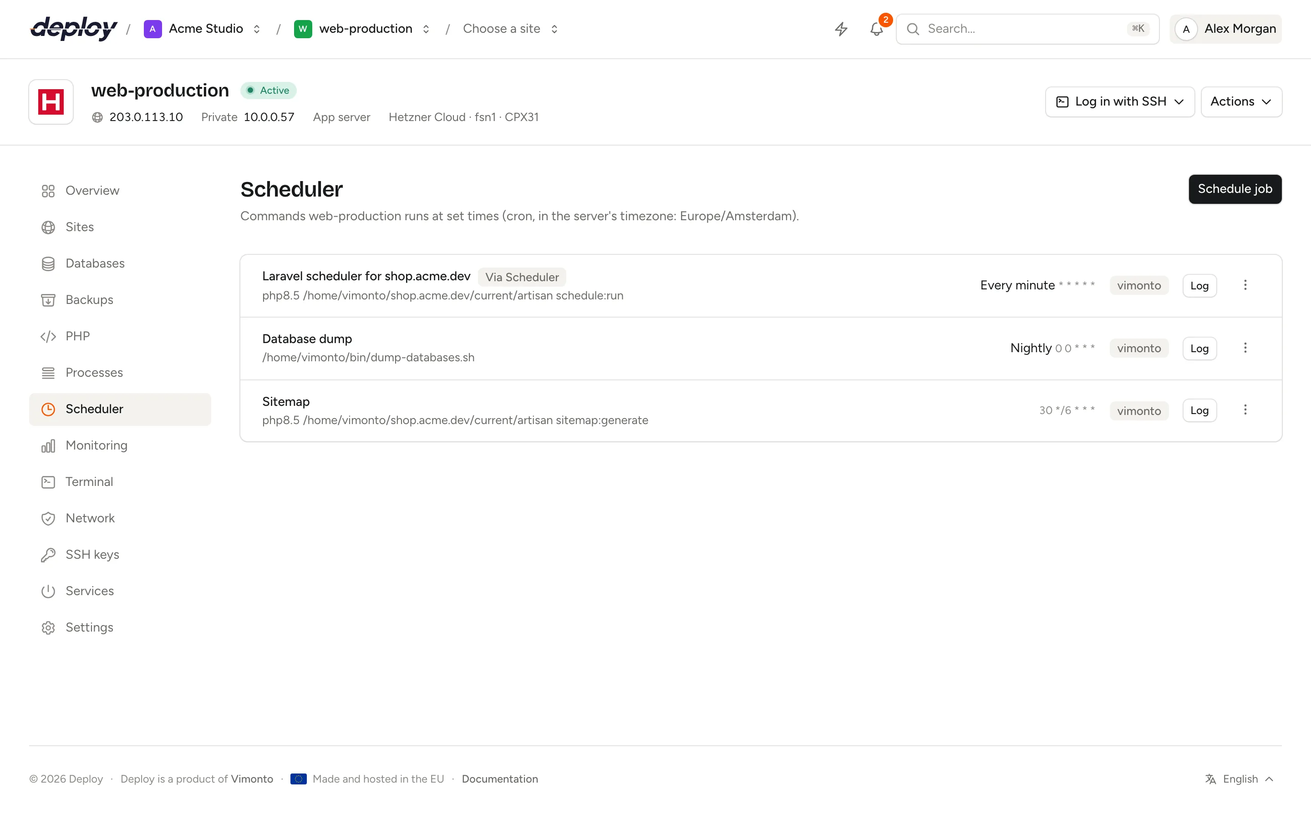Screen dimensions: 1311x819
Task: Click the globe icon beside 203.0.113.10
Action: pyautogui.click(x=97, y=117)
